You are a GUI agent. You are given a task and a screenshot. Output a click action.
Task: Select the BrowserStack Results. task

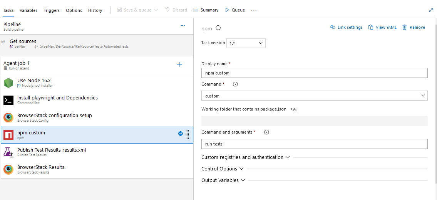click(96, 169)
